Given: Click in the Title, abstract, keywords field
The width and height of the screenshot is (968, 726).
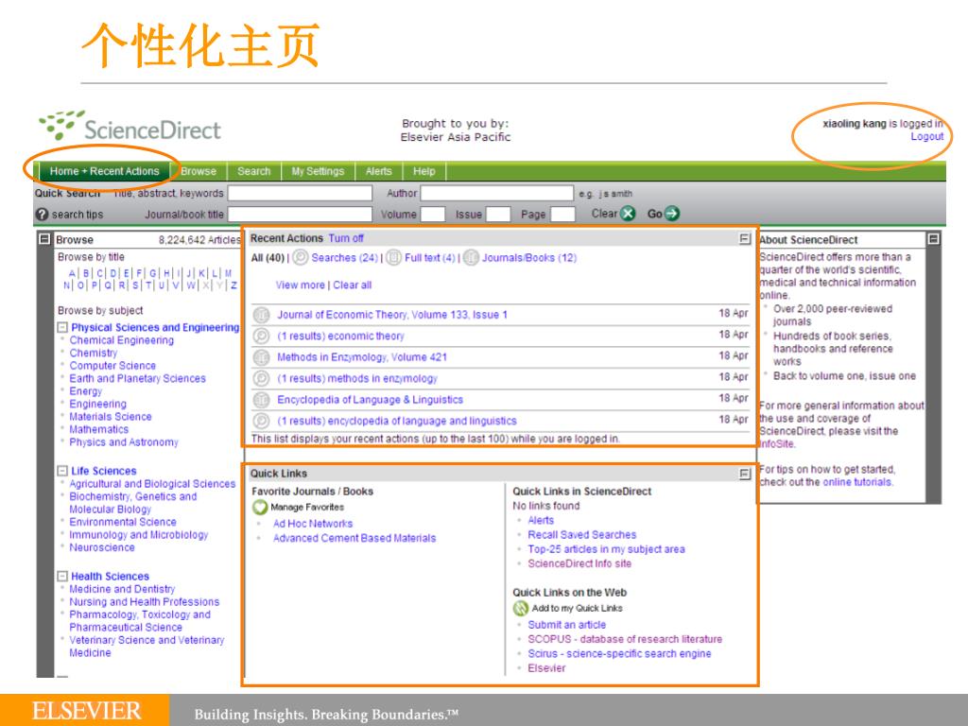Looking at the screenshot, I should [300, 193].
